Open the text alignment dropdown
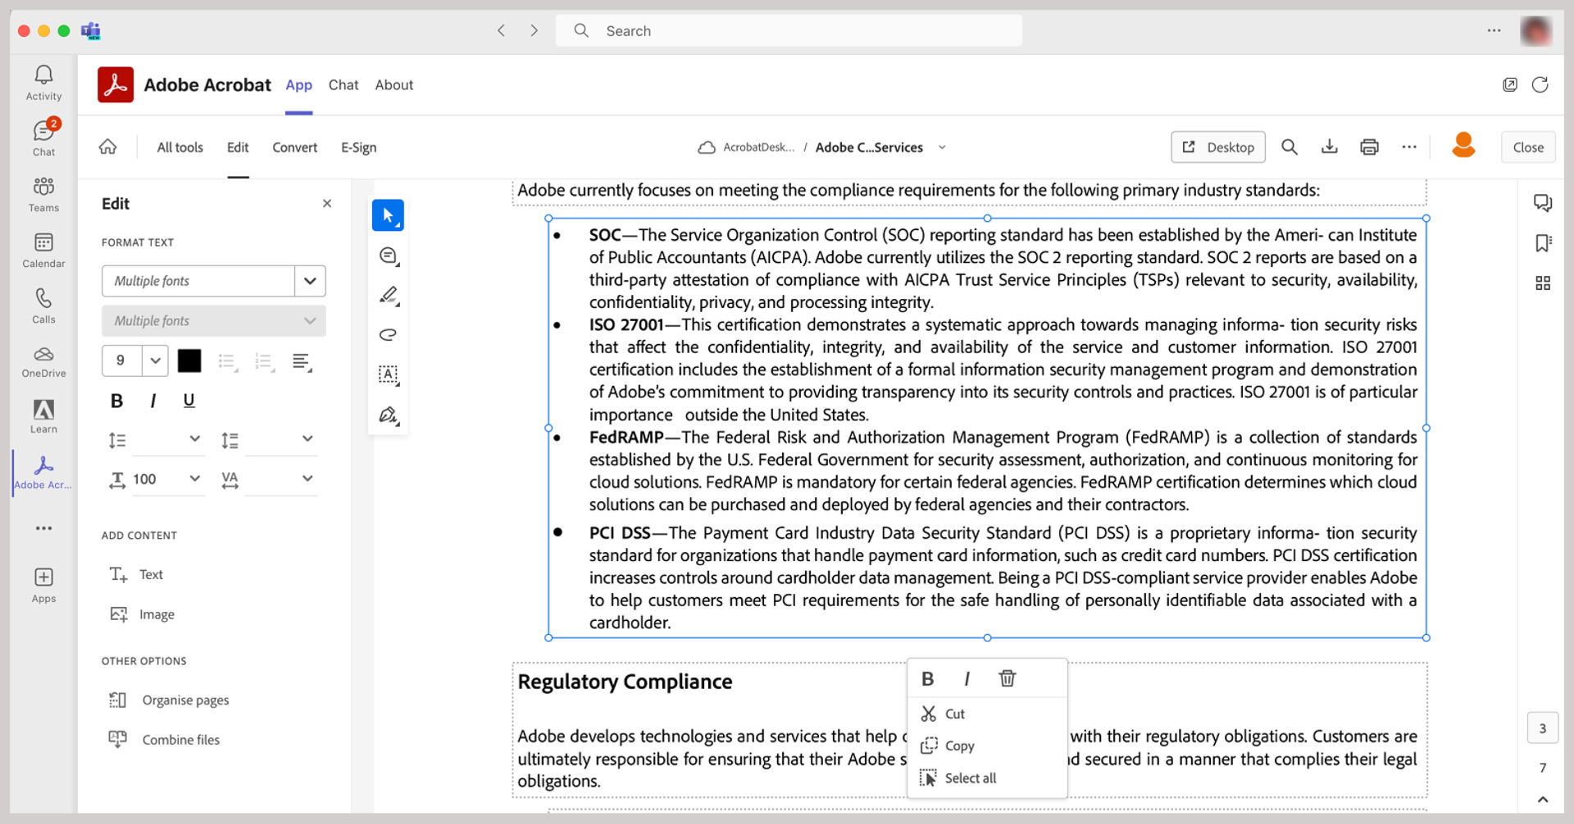The width and height of the screenshot is (1574, 824). point(302,361)
